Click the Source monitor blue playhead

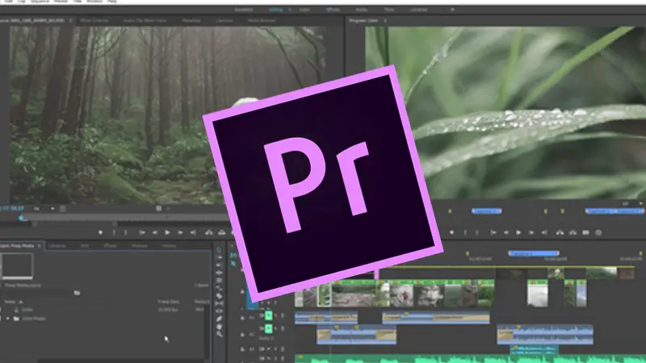pyautogui.click(x=22, y=217)
